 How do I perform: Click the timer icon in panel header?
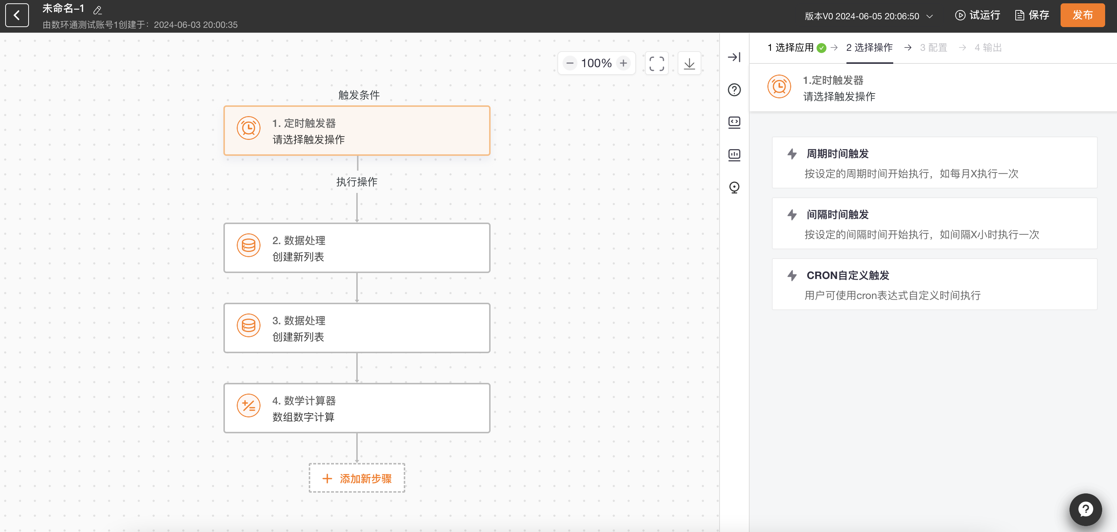[779, 86]
